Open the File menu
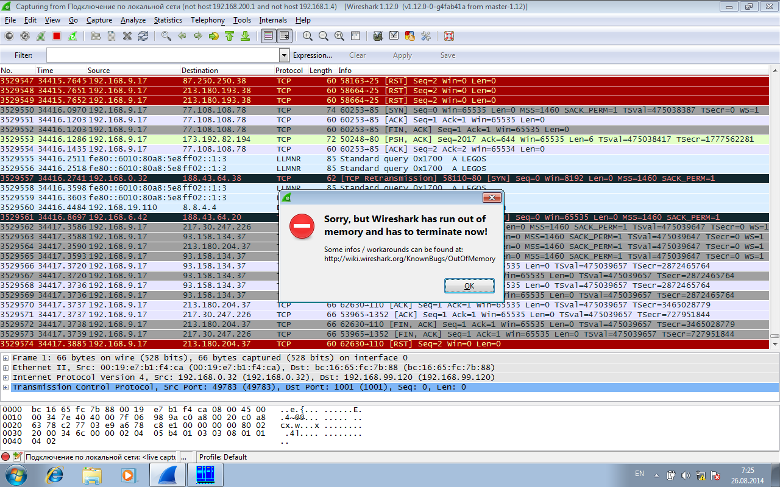 (x=10, y=20)
